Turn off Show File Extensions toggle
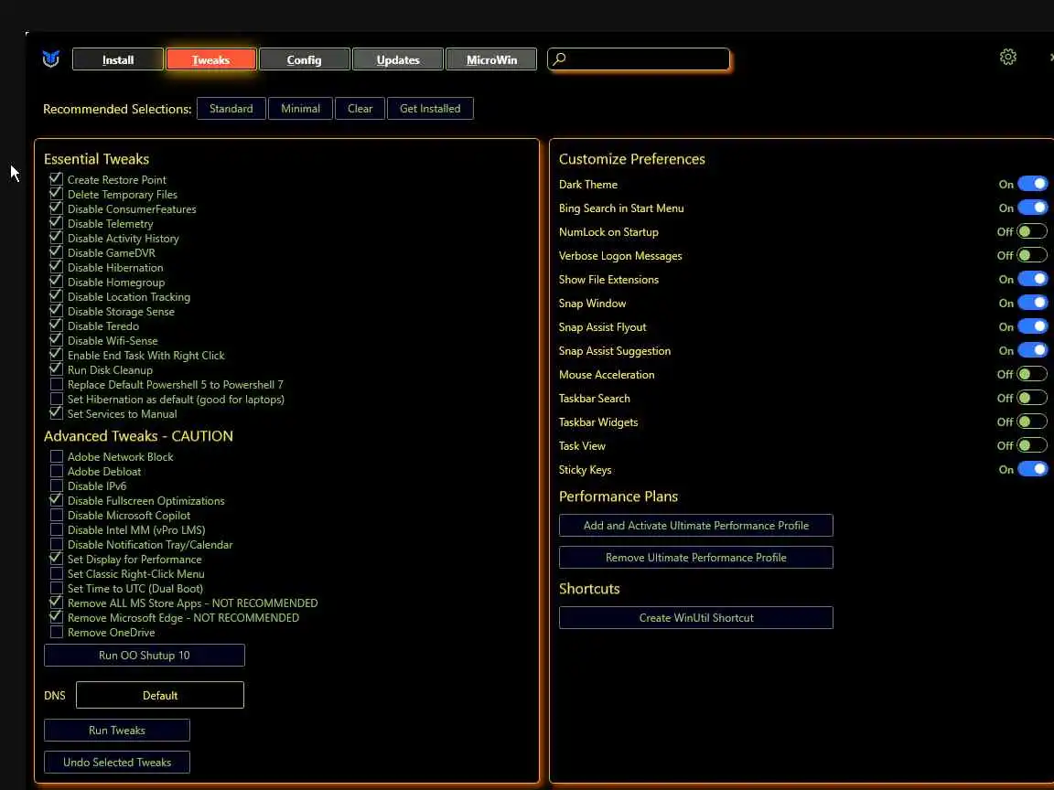Viewport: 1054px width, 790px height. point(1032,280)
